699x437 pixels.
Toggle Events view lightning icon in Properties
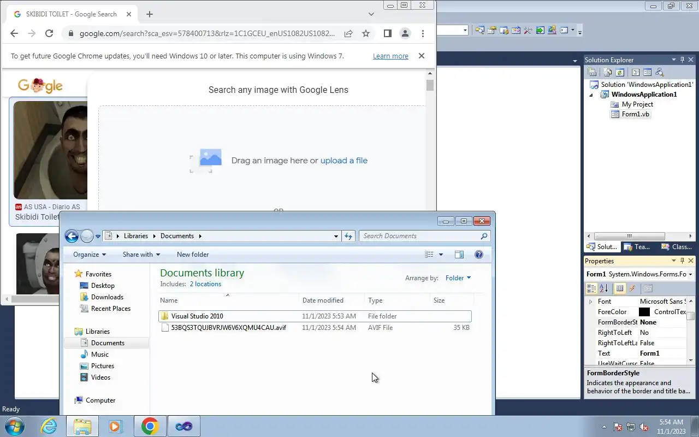click(x=632, y=288)
